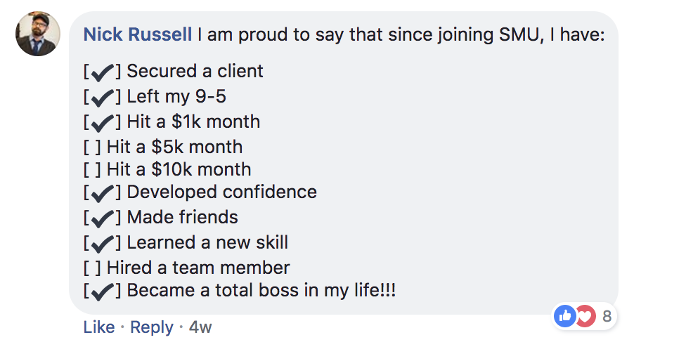Click the blue thumbs-up reaction icon
686x354 pixels.
tap(564, 316)
